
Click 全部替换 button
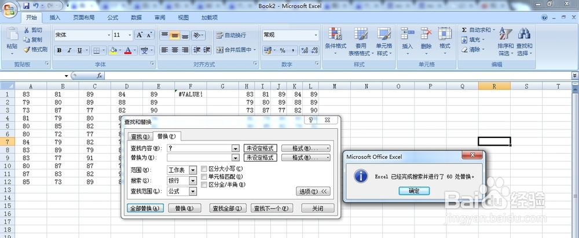[145, 208]
